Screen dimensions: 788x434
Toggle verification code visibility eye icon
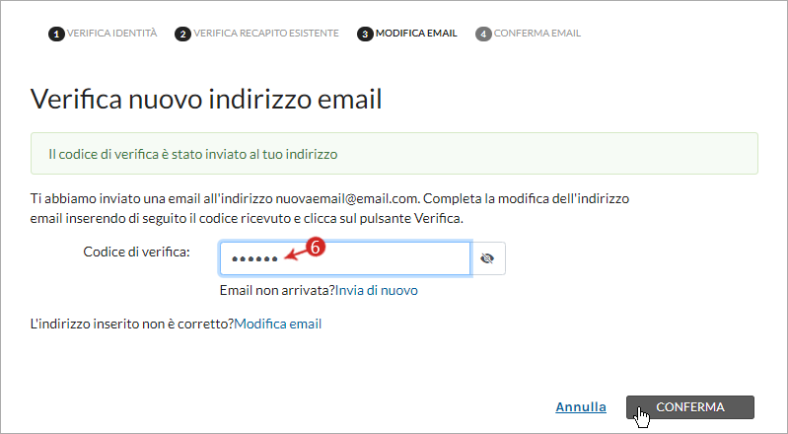pos(487,258)
